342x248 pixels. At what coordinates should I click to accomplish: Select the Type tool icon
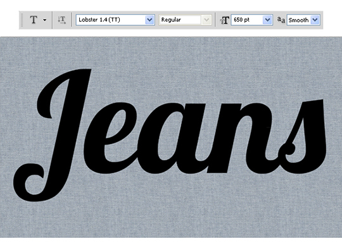[34, 20]
